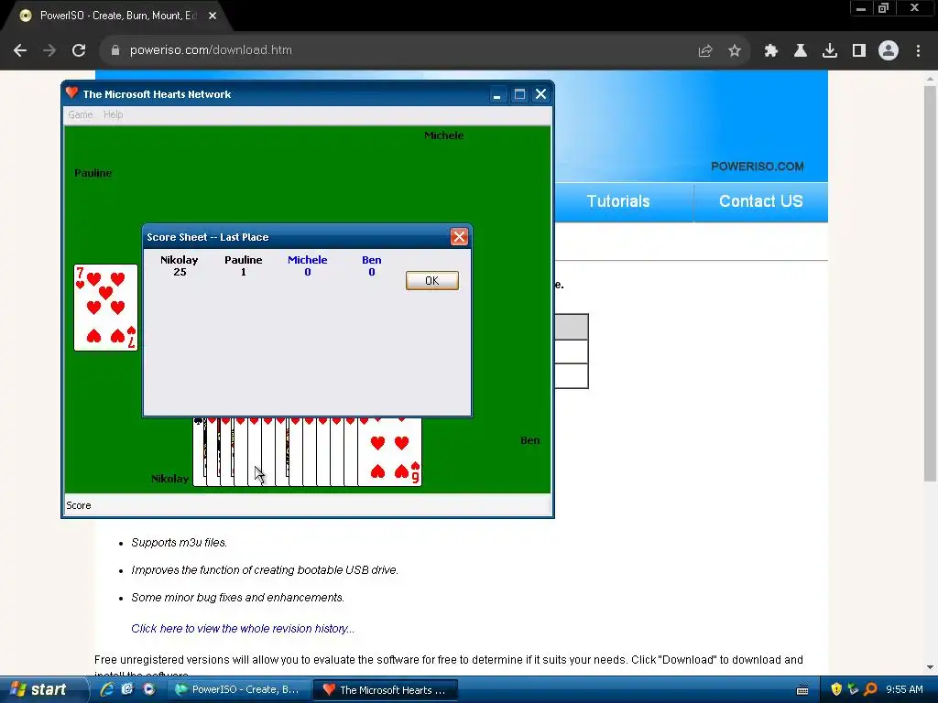The width and height of the screenshot is (938, 703).
Task: Open Contact US tab on PowerISO site
Action: [761, 201]
